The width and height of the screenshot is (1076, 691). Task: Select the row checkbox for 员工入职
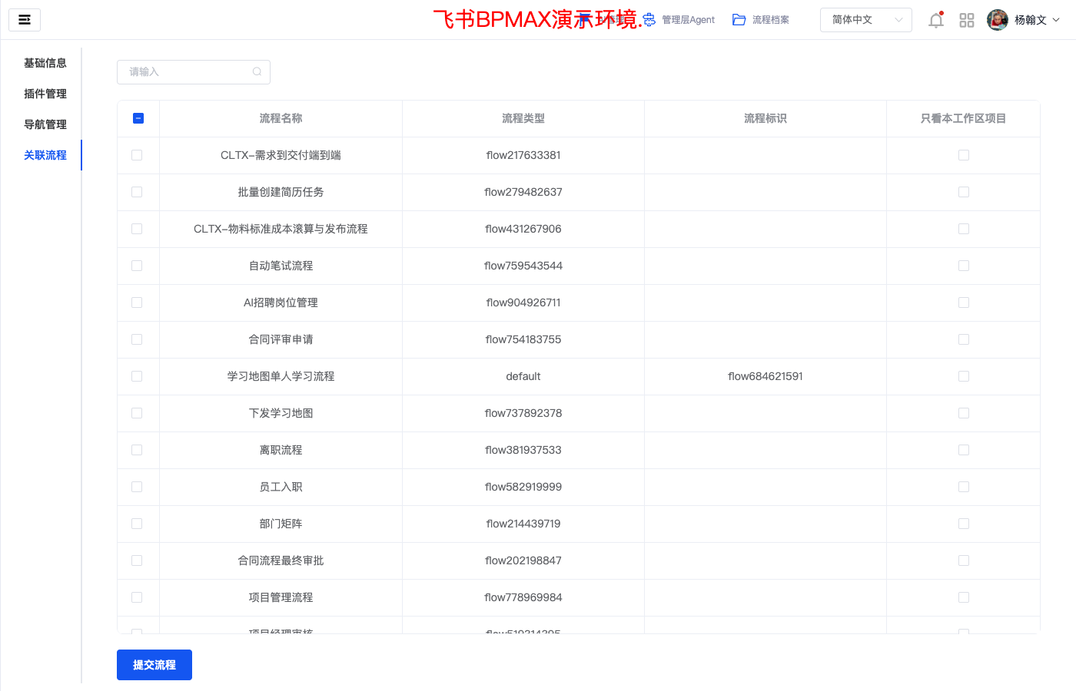[x=137, y=487]
